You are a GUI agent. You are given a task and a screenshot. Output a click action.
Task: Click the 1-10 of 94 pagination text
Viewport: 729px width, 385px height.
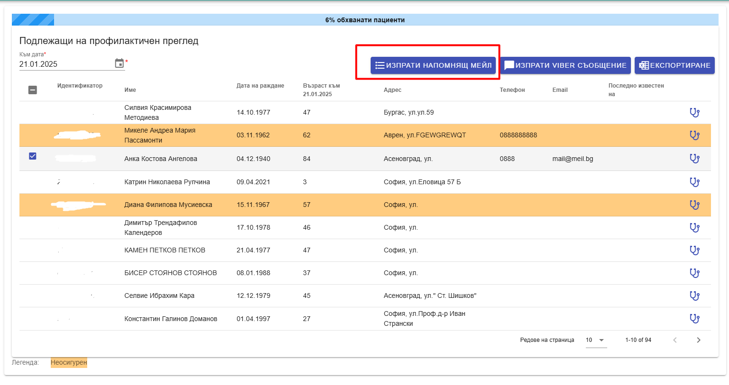[638, 340]
